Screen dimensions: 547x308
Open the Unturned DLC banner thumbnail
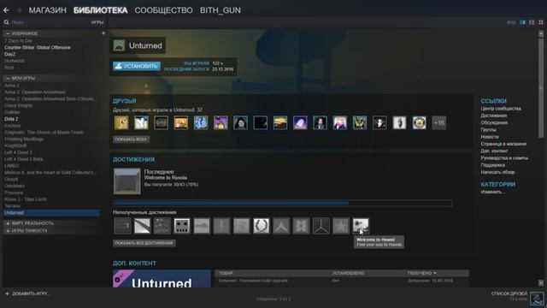[162, 278]
